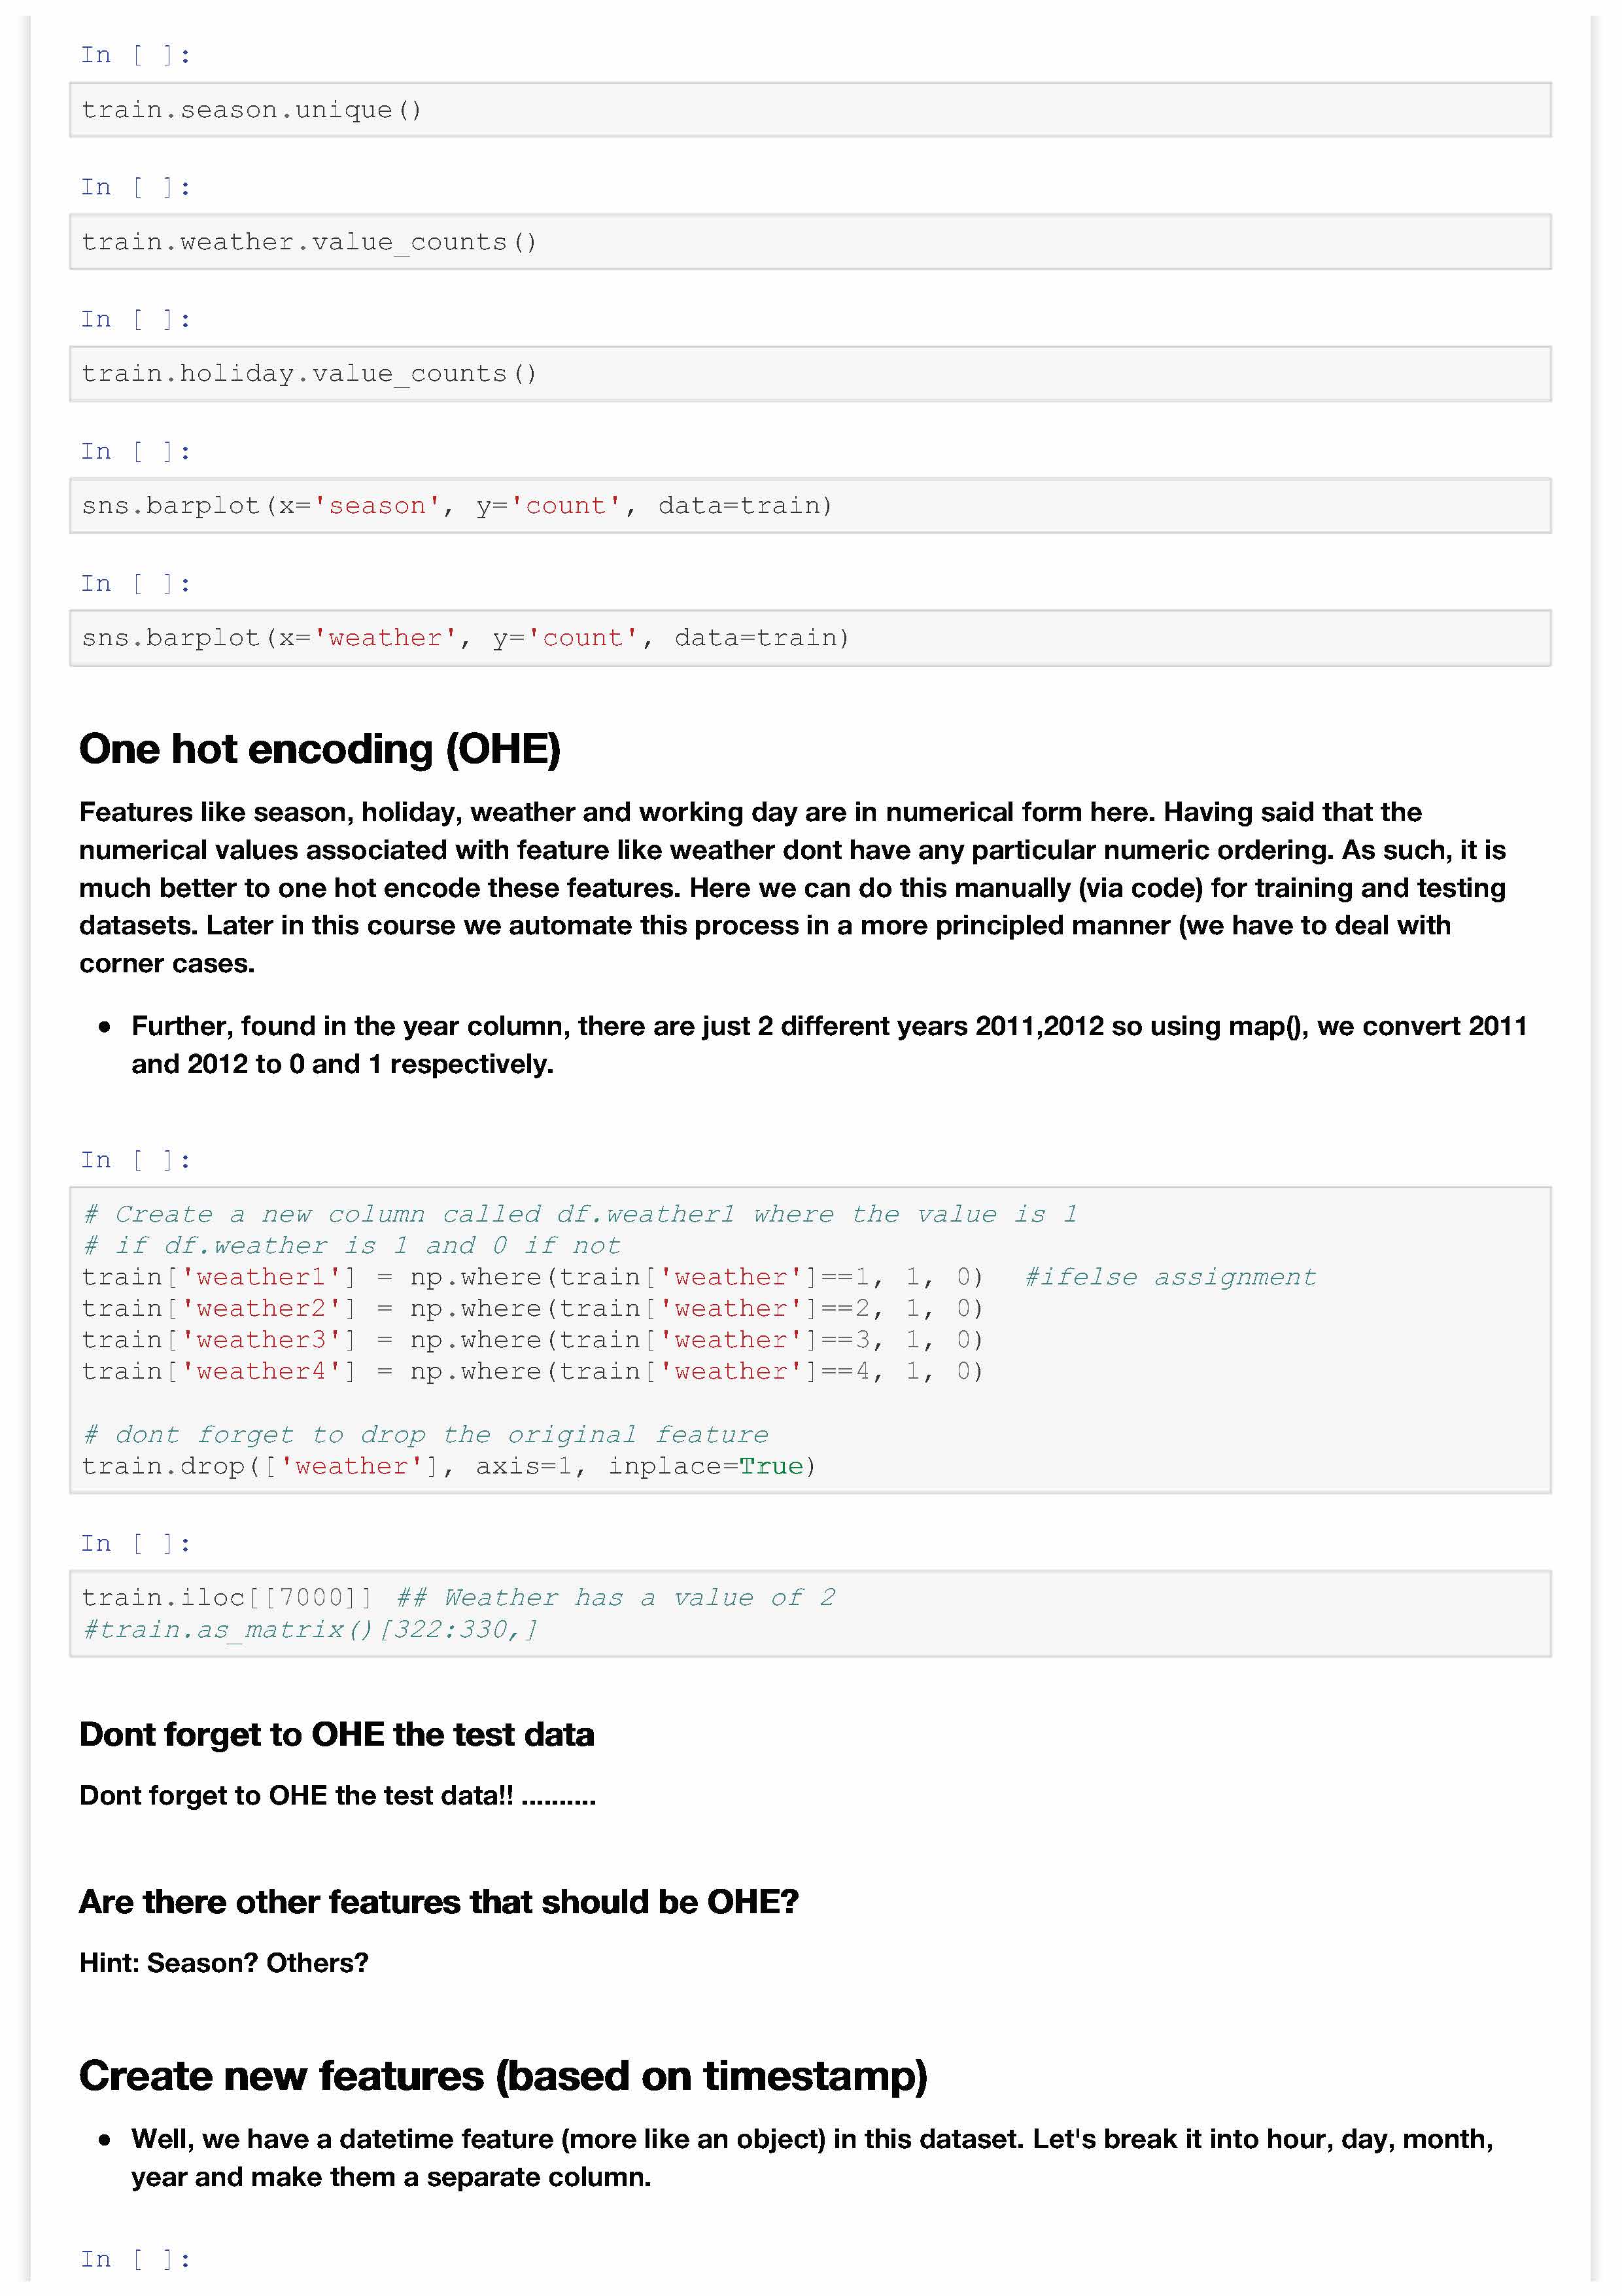Click the bullet about 2011 and 2012 years
This screenshot has width=1622, height=2296.
(x=827, y=1045)
